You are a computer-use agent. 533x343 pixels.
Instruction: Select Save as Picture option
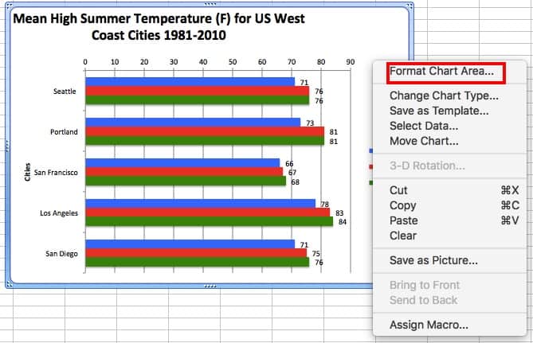(x=433, y=260)
